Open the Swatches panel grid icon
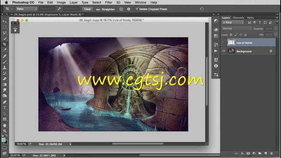The width and height of the screenshot is (281, 158). pos(216,36)
